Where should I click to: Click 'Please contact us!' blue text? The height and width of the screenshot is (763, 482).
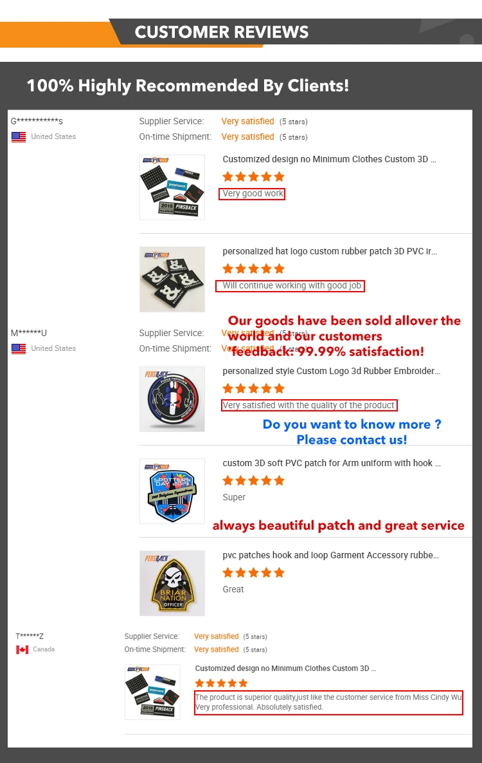coord(352,440)
